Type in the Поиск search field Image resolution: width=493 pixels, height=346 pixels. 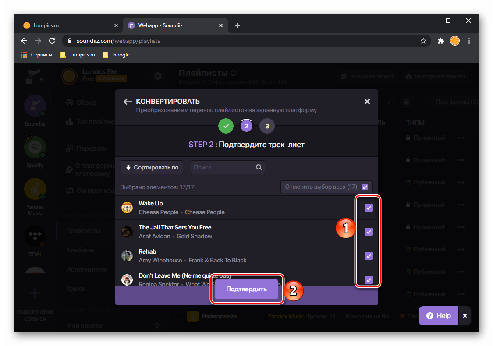point(223,167)
